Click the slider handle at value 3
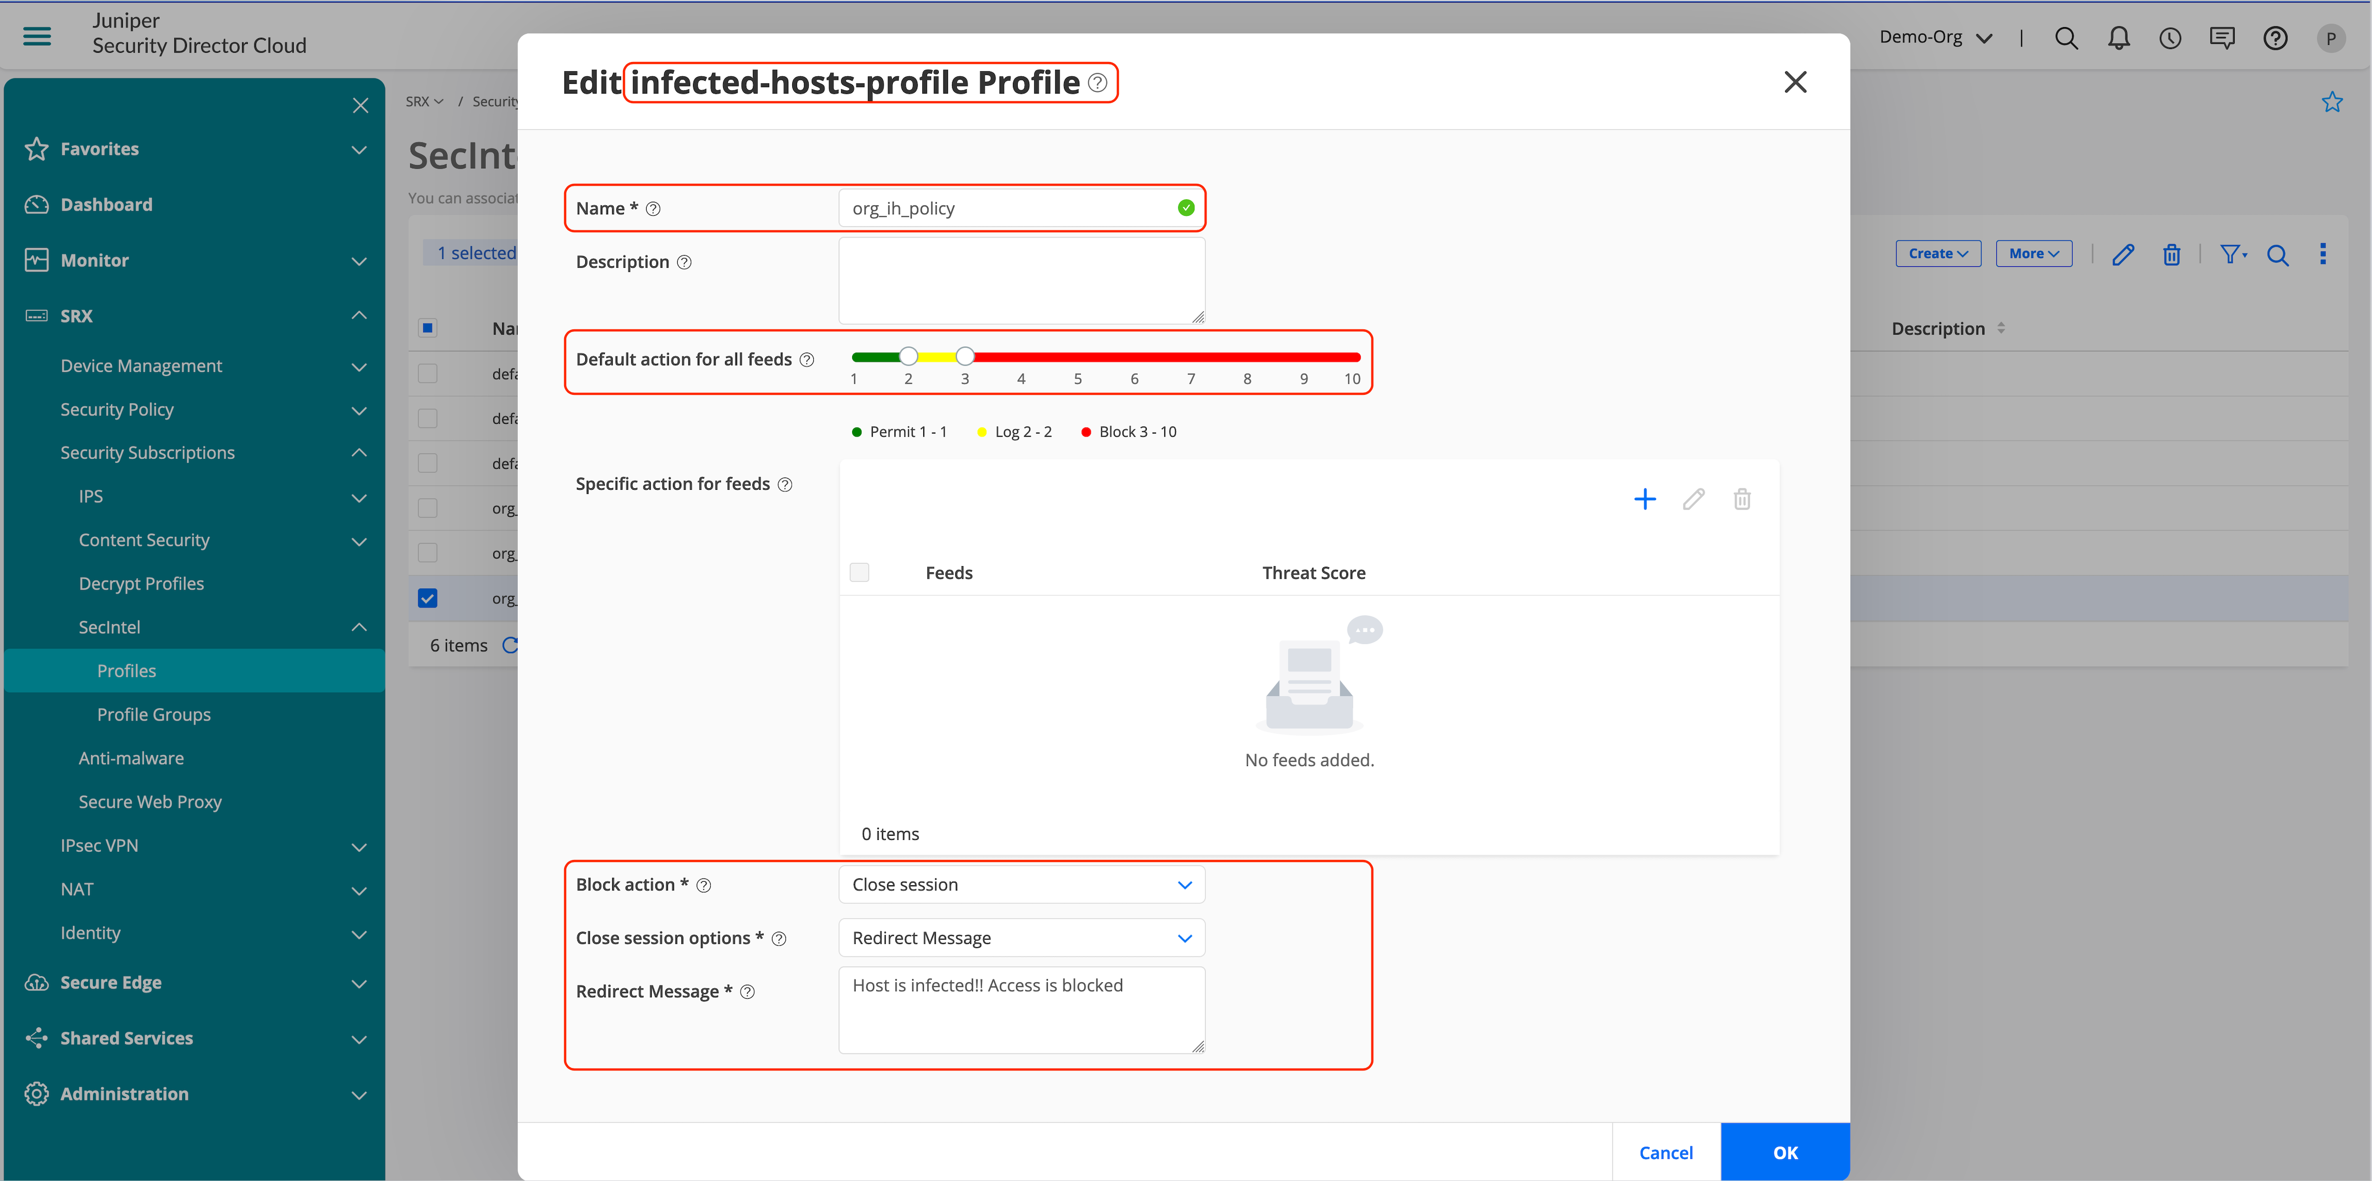The width and height of the screenshot is (2372, 1181). pos(964,357)
